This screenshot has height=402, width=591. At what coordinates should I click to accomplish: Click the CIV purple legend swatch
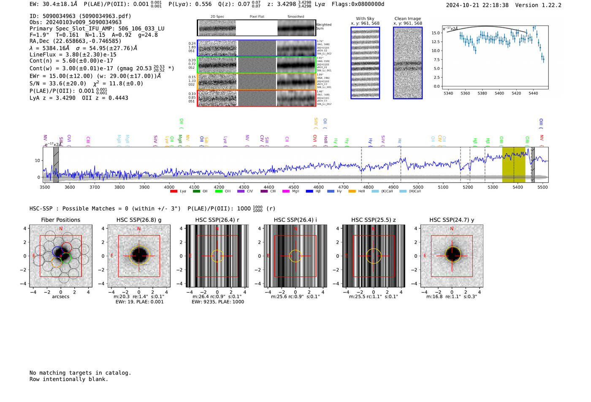coord(241,192)
